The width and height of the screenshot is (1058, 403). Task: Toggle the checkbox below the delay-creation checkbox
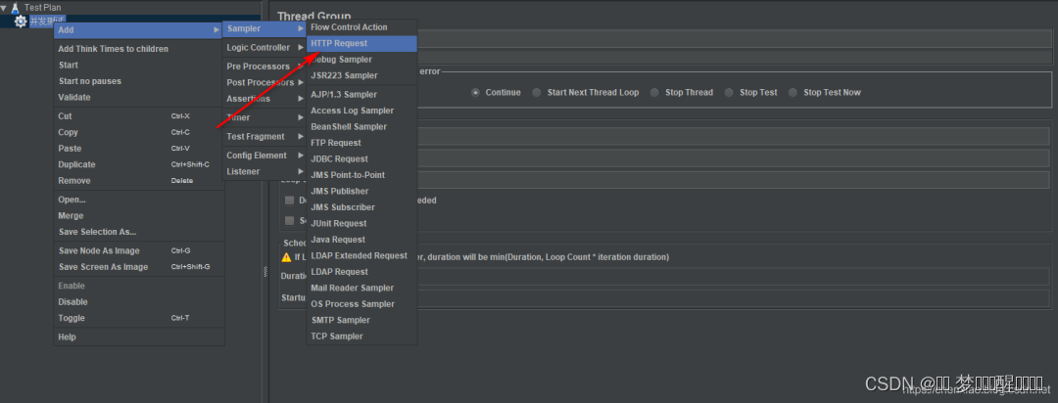289,220
